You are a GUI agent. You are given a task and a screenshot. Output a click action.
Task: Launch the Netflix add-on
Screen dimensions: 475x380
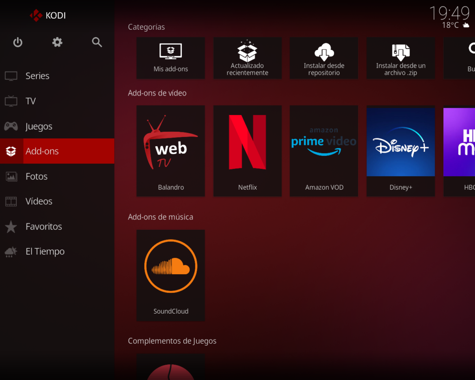[x=247, y=151]
